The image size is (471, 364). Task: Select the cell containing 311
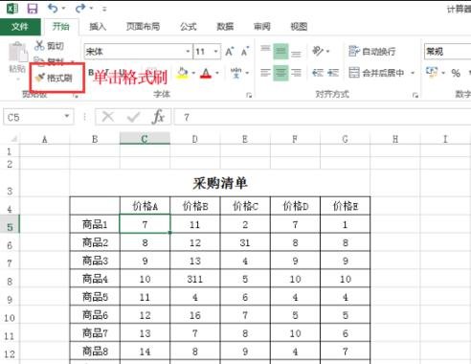pyautogui.click(x=195, y=279)
